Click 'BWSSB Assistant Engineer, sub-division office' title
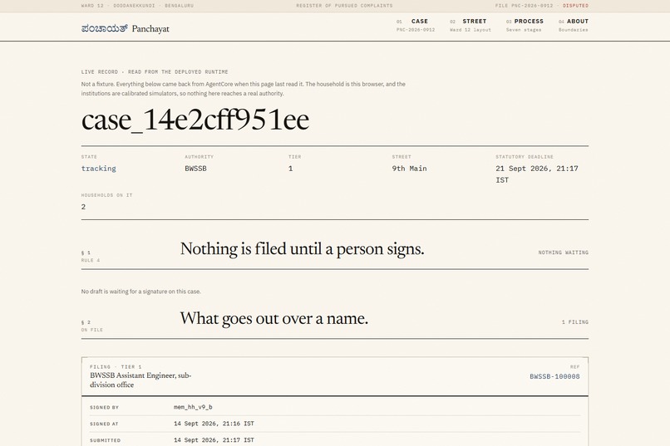670x446 pixels. (140, 380)
